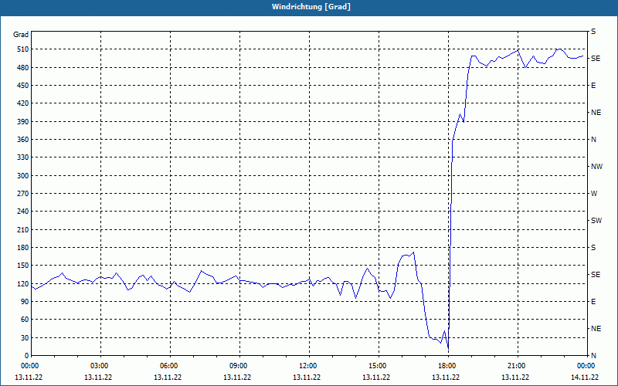Pick the 360 label on the left axis
Viewport: 618px width, 386px height.
pos(23,140)
